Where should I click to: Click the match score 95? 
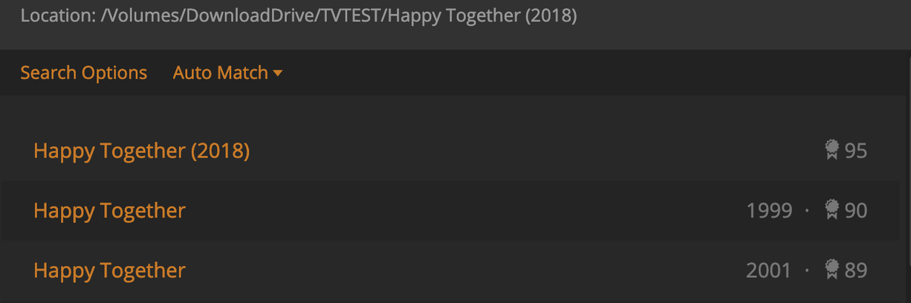point(856,151)
